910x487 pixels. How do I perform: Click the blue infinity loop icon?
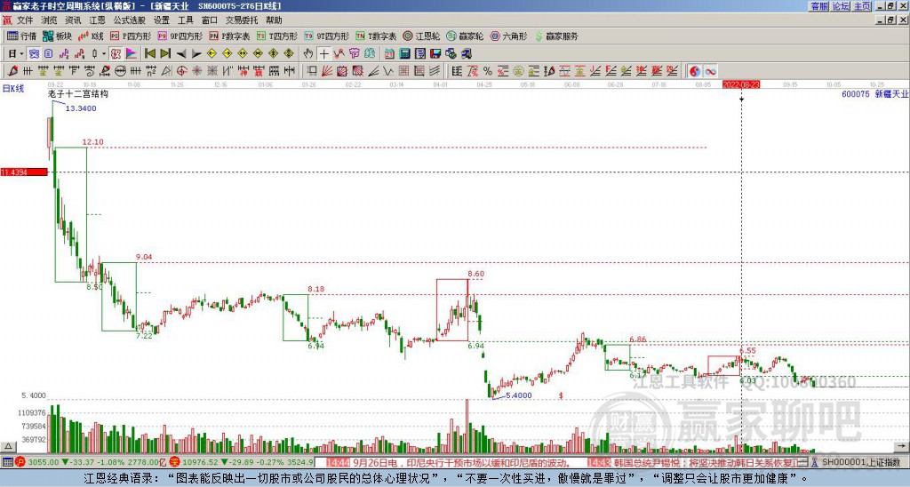pyautogui.click(x=710, y=71)
